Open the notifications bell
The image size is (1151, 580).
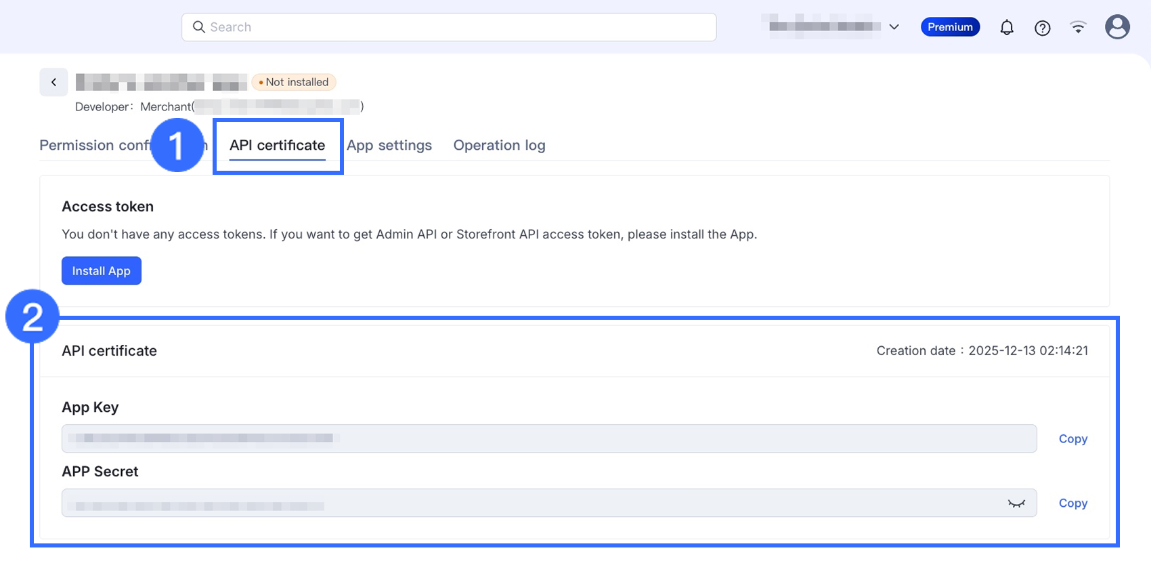pyautogui.click(x=1007, y=28)
